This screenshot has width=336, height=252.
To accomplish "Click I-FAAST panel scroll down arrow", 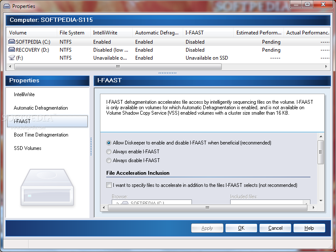I will coord(321,201).
